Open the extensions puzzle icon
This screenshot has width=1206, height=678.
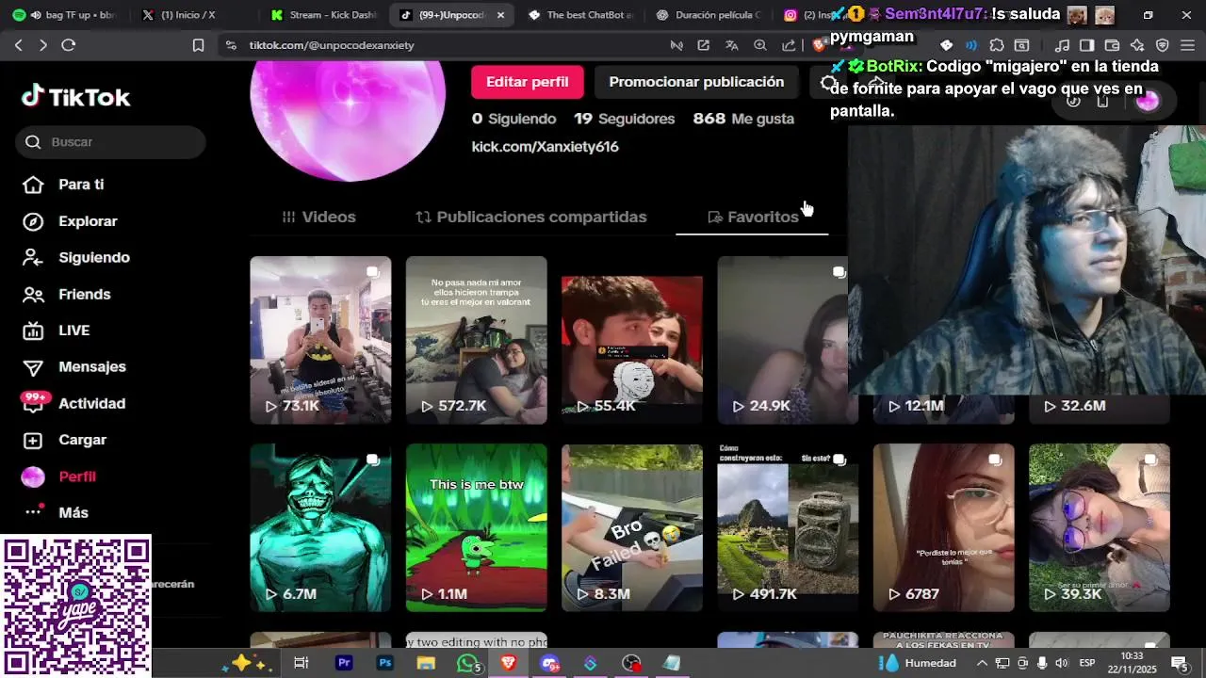(996, 45)
